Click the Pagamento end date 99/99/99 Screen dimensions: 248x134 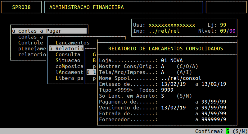214,102
